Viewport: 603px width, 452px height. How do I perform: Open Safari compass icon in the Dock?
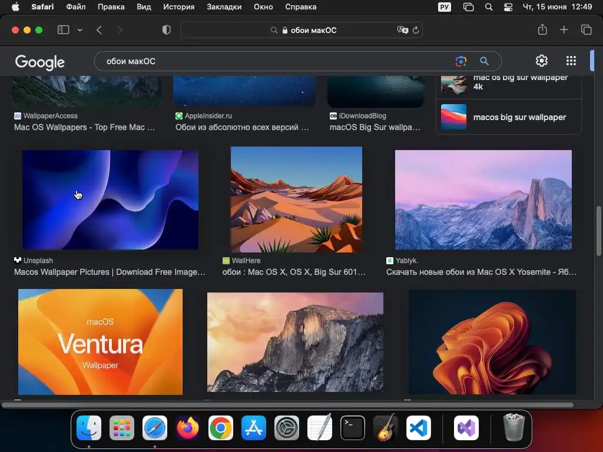coord(155,428)
